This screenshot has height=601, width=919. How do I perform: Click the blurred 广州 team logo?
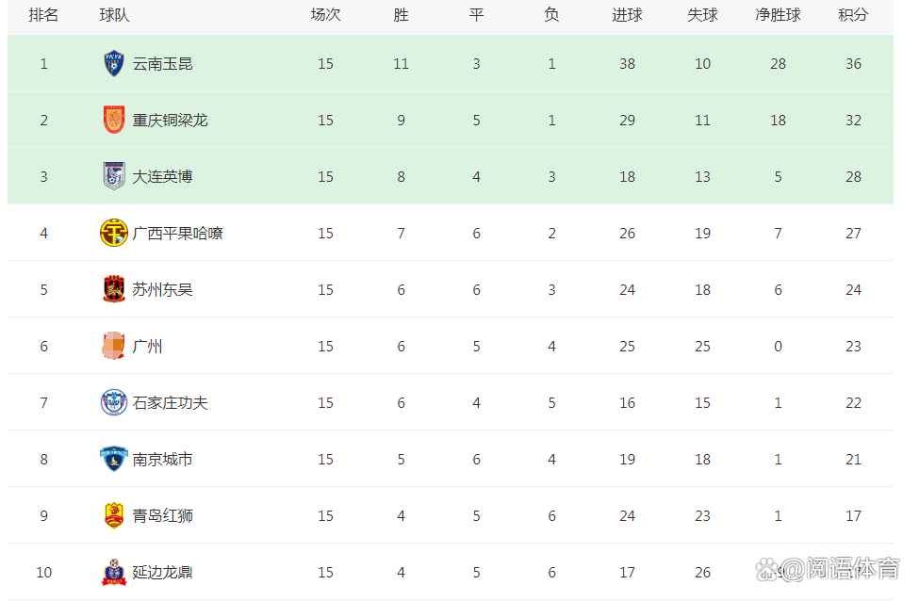pos(114,346)
